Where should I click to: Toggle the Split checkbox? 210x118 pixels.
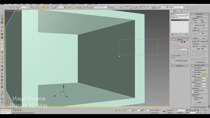point(200,33)
